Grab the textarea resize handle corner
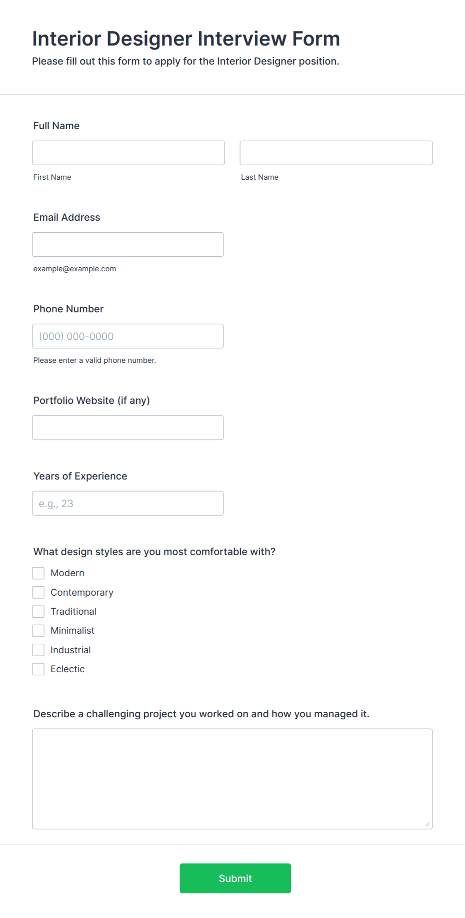 pos(427,824)
